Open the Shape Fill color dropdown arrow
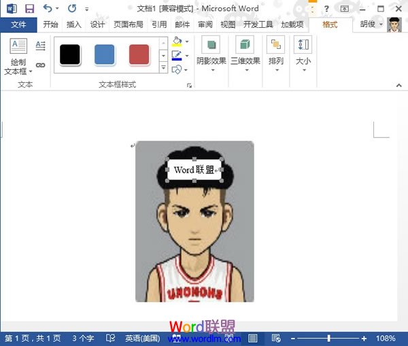This screenshot has width=408, height=346. point(187,42)
